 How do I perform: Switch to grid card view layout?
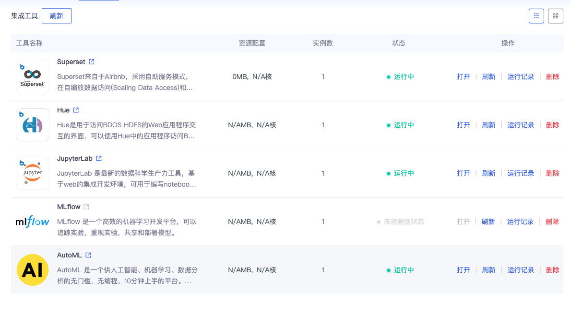(x=556, y=16)
